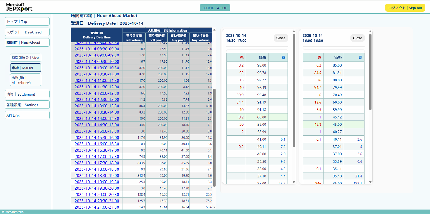Open the API Link item

(27, 115)
